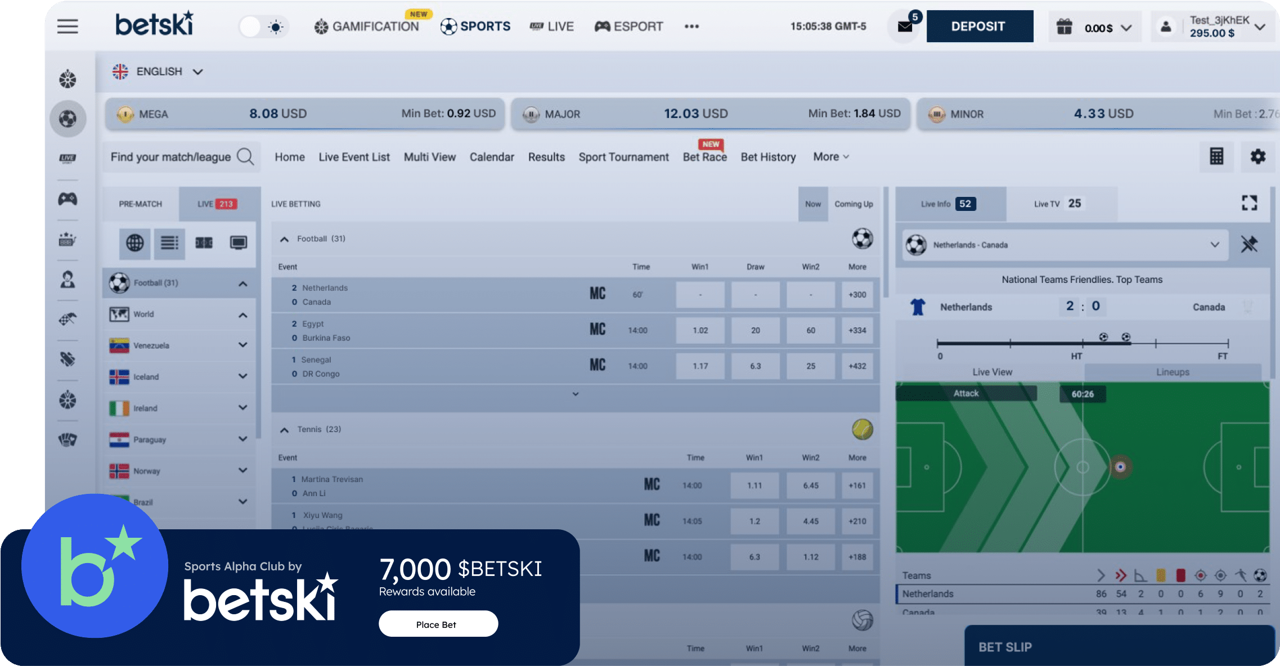
Task: Open the settings gear icon
Action: click(x=1258, y=156)
